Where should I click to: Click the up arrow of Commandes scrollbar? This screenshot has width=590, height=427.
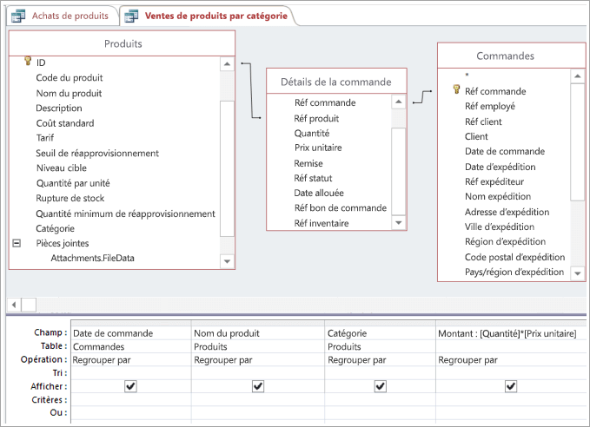577,76
